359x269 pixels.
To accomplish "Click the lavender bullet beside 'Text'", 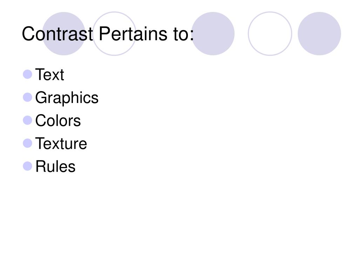I will pos(27,74).
